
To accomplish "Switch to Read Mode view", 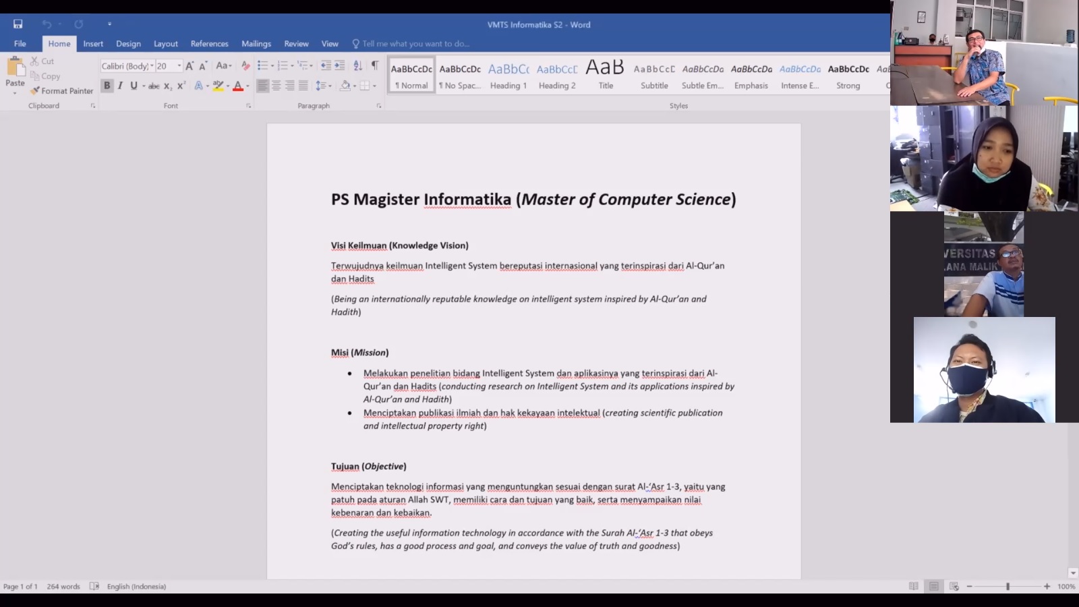I will [x=913, y=587].
